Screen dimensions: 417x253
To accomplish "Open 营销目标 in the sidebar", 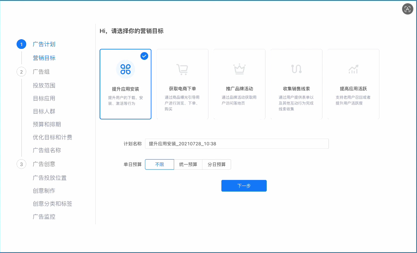I will (44, 58).
